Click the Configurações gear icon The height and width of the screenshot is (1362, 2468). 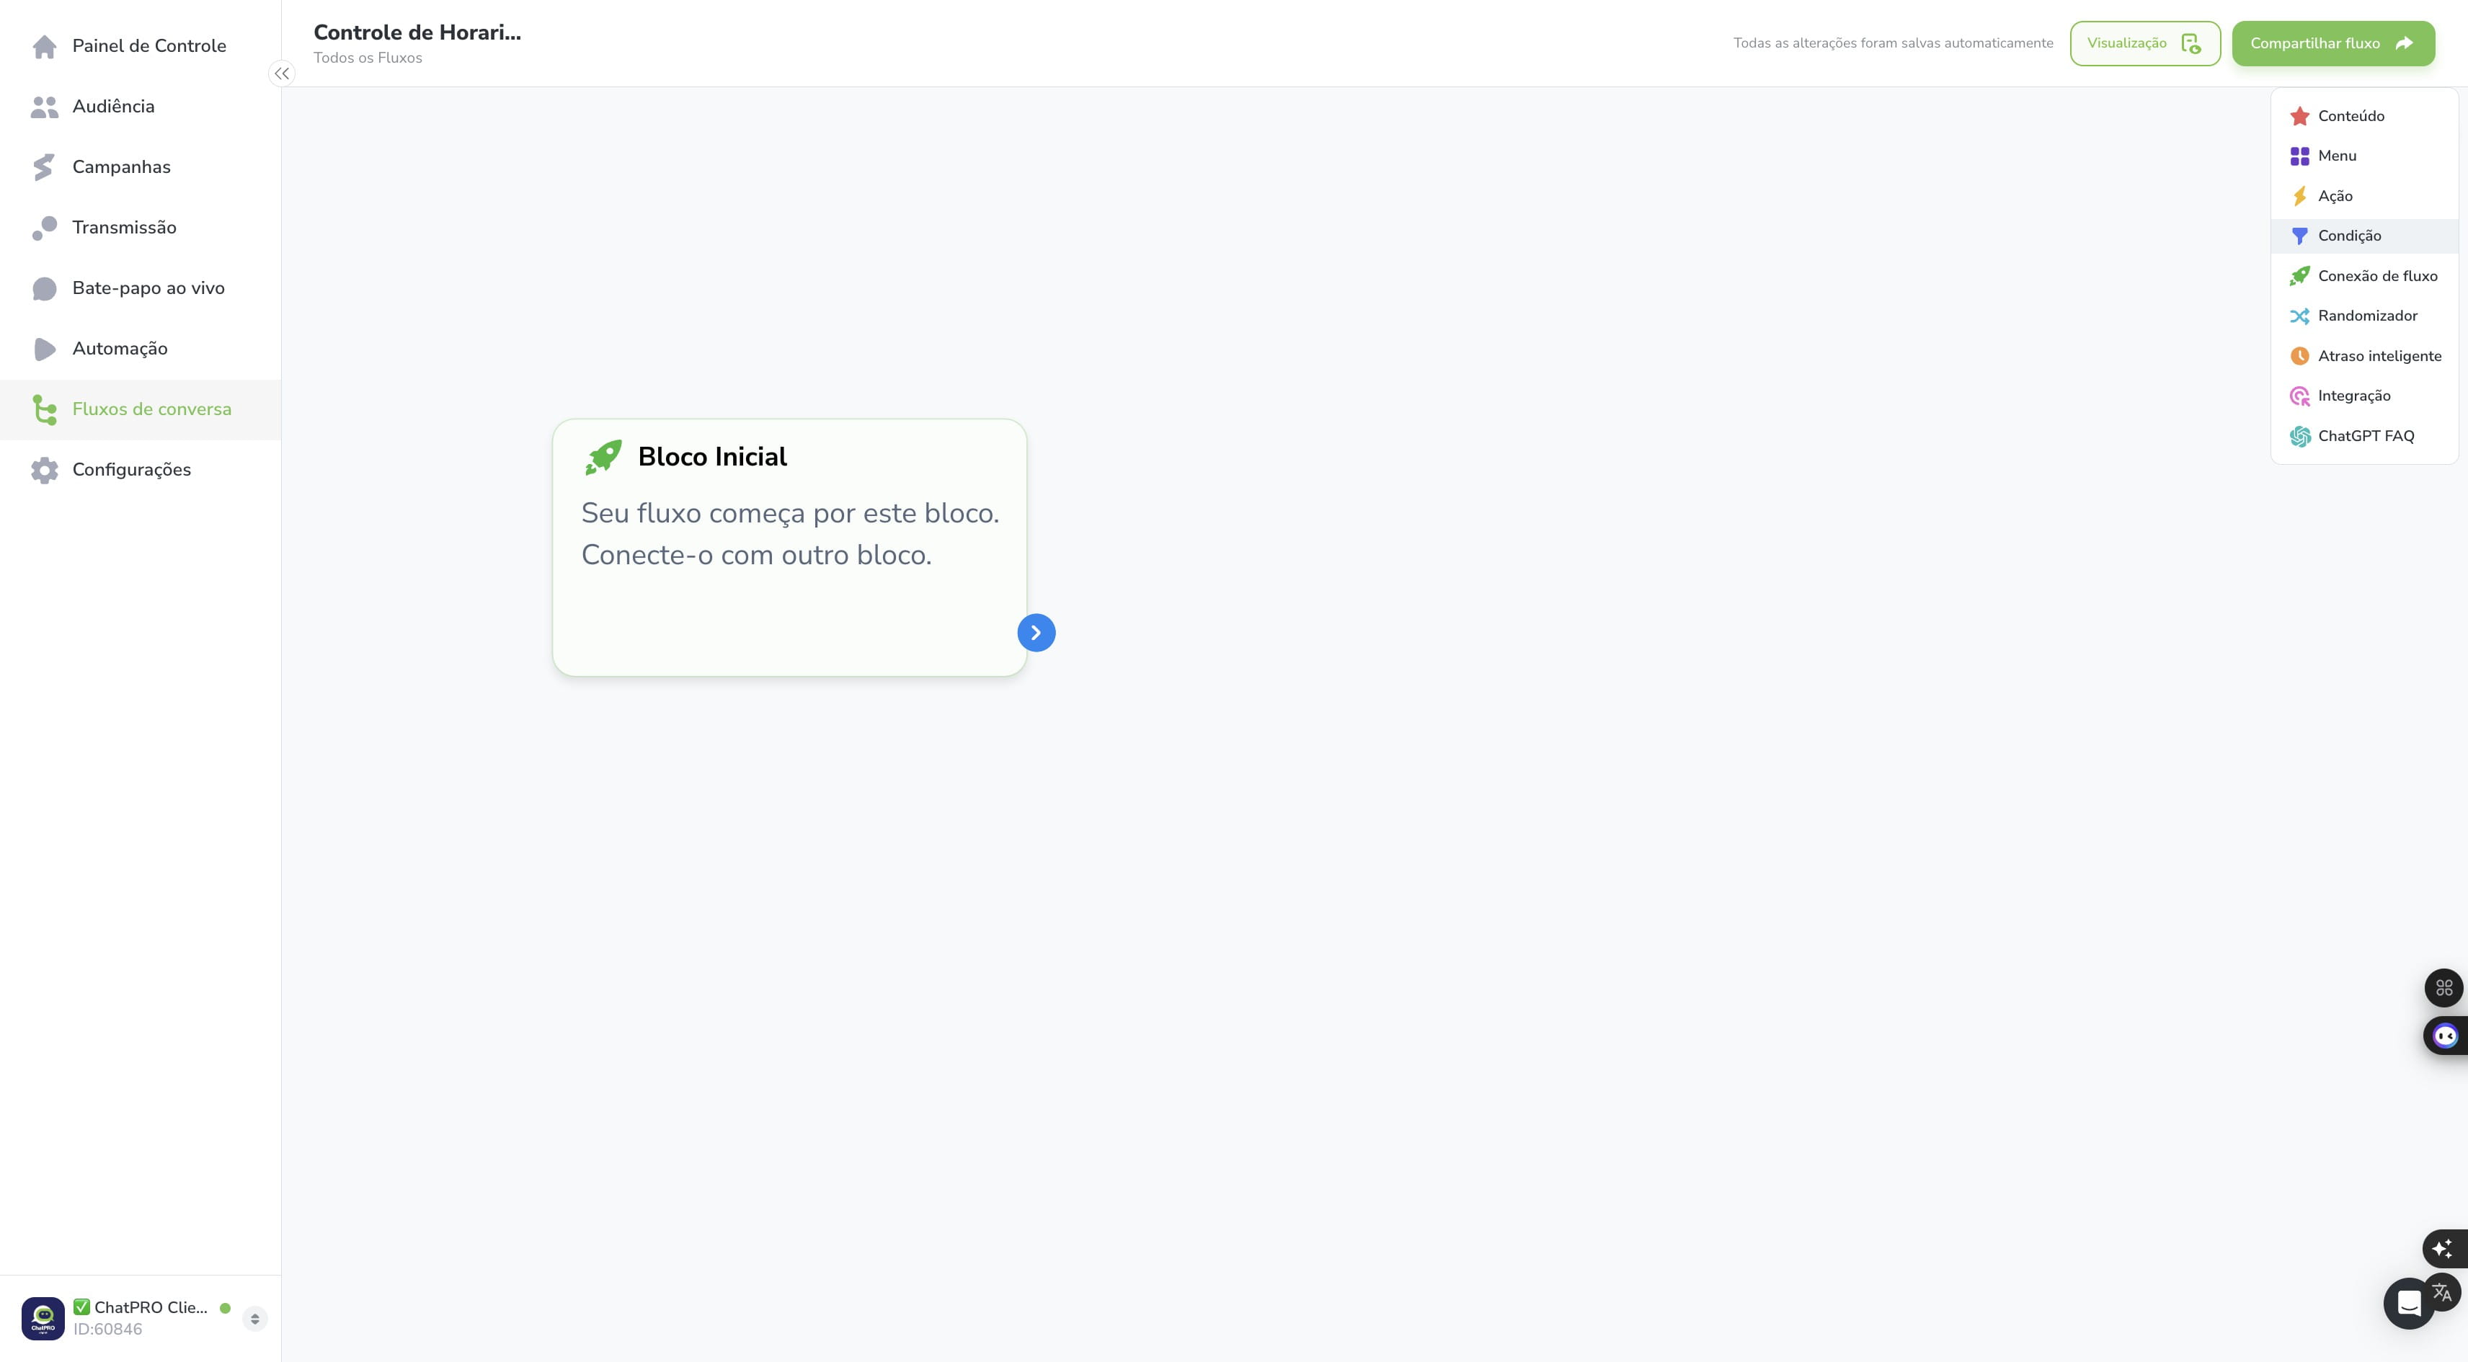tap(44, 469)
